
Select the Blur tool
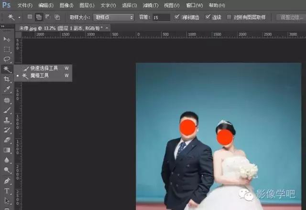[x=7, y=160]
